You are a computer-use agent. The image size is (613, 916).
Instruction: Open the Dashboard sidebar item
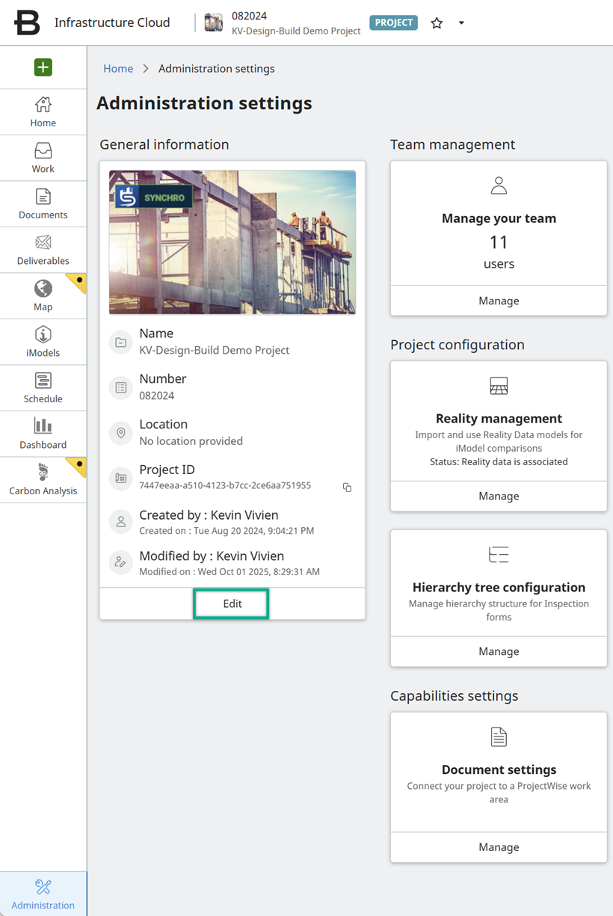43,434
